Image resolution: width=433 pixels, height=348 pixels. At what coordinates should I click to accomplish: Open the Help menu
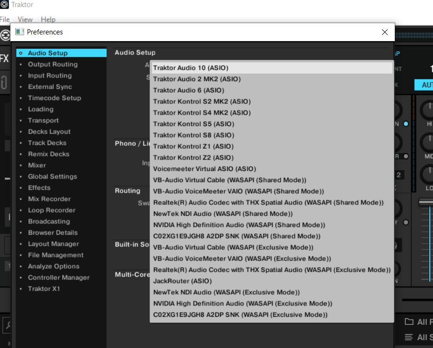(48, 19)
